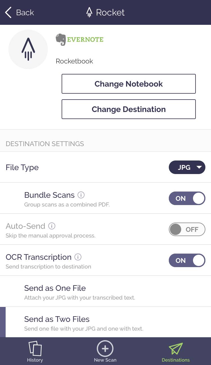211x365 pixels.
Task: Tap the rocket icon in the header
Action: point(89,12)
